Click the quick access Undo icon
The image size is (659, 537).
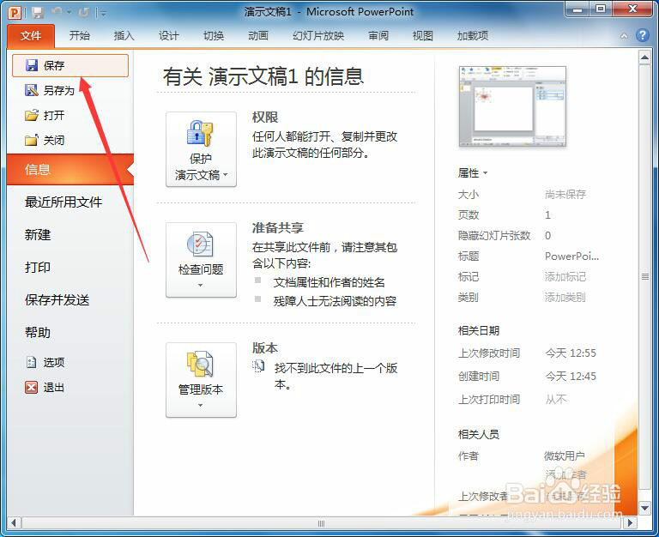pyautogui.click(x=57, y=12)
